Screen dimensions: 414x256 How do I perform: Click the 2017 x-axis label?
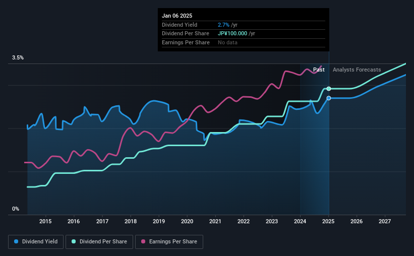coord(102,221)
